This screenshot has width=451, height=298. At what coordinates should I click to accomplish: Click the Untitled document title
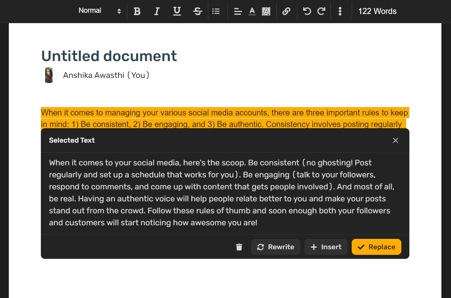(109, 56)
